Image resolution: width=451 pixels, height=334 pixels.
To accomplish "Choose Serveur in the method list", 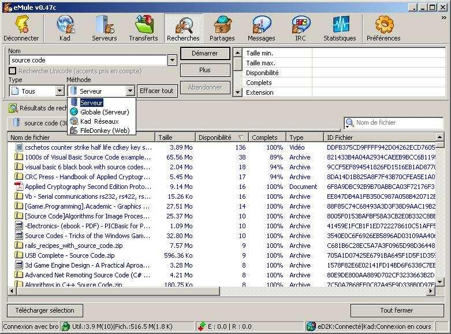I will tap(101, 103).
